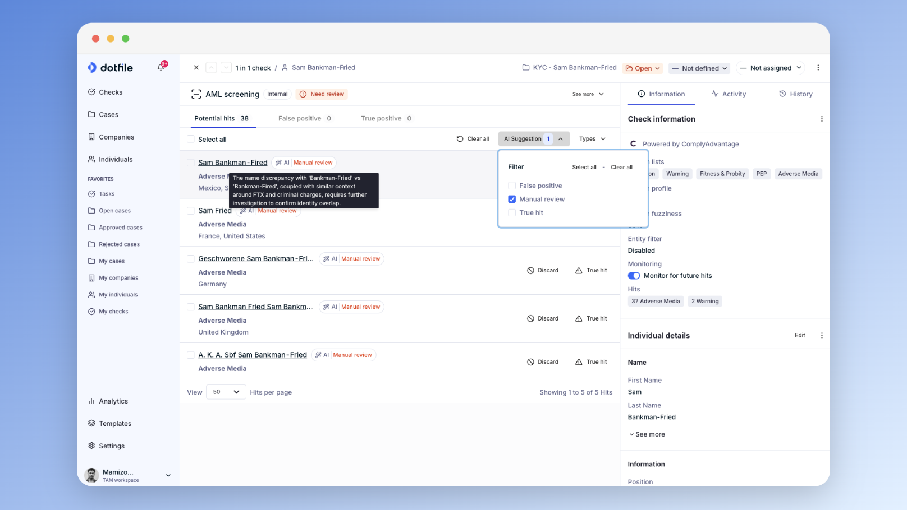The height and width of the screenshot is (510, 907).
Task: Click the Discard icon for Geschworene Sam Bankman-Fri
Action: click(530, 271)
